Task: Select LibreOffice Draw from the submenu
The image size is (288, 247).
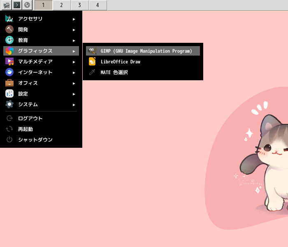Action: coord(143,62)
